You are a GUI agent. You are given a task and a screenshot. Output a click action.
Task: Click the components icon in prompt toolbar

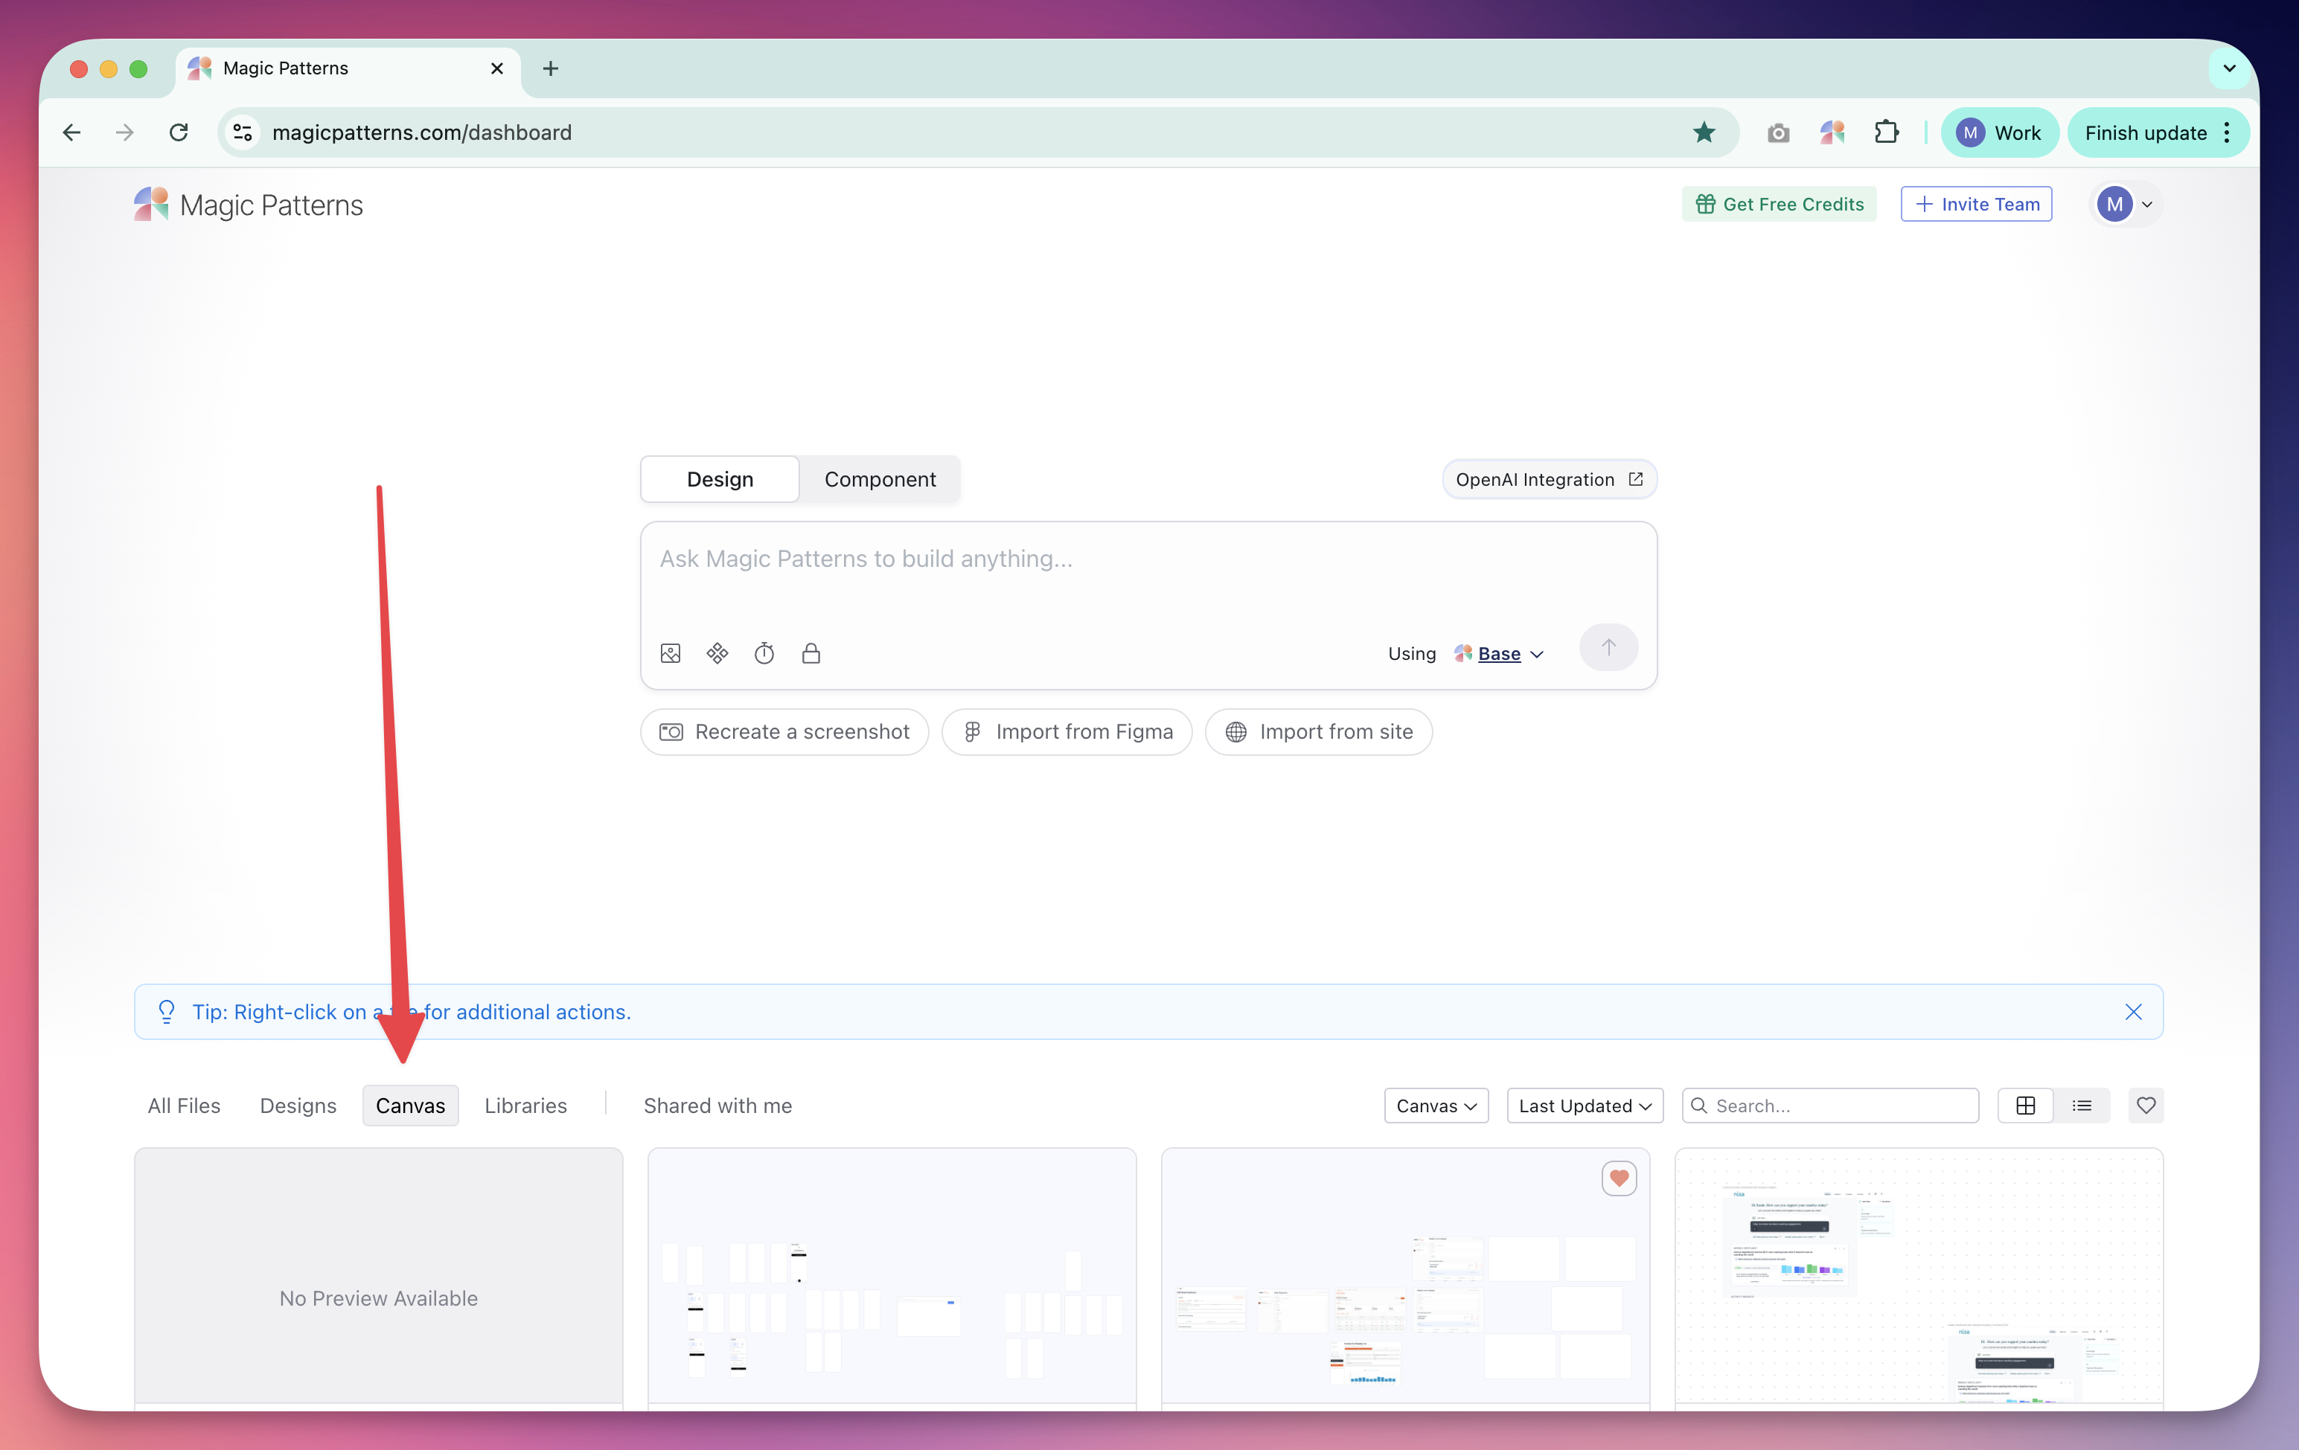pyautogui.click(x=717, y=654)
